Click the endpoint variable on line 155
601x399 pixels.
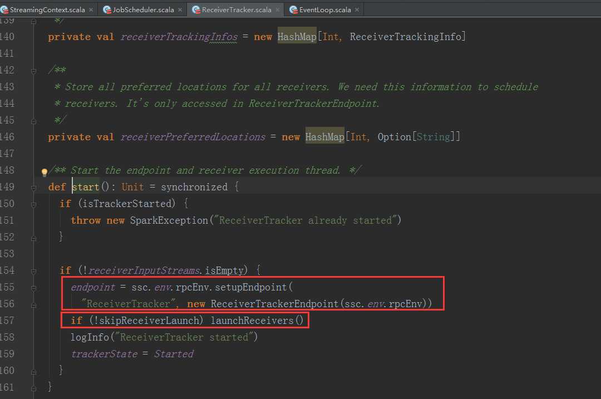pos(93,287)
